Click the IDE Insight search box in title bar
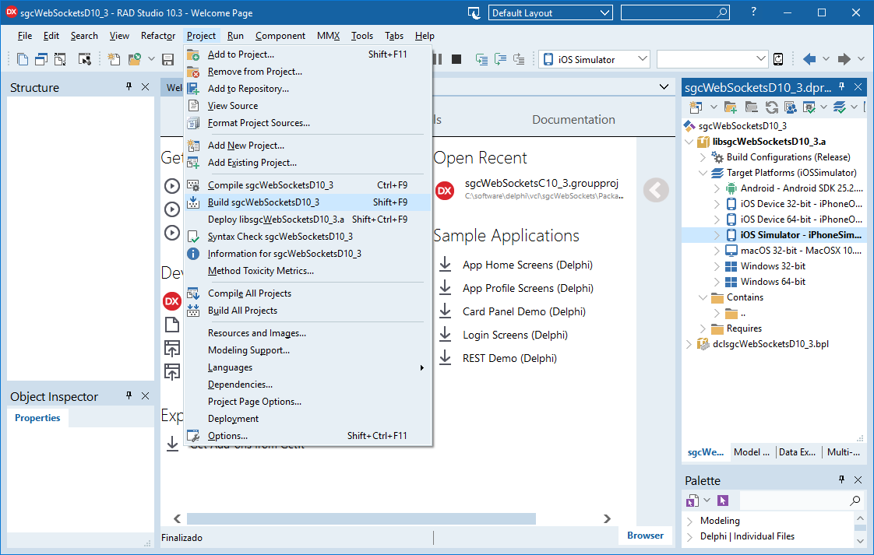874x555 pixels. click(x=675, y=12)
